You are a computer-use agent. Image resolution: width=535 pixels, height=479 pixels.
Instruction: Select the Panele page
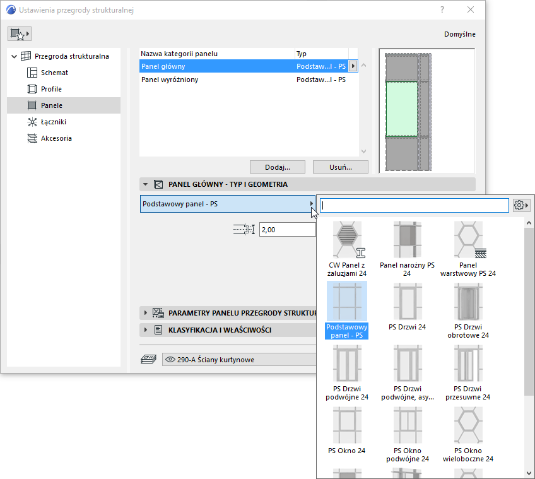(x=64, y=105)
